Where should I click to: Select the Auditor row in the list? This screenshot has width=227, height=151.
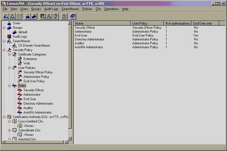point(149,43)
